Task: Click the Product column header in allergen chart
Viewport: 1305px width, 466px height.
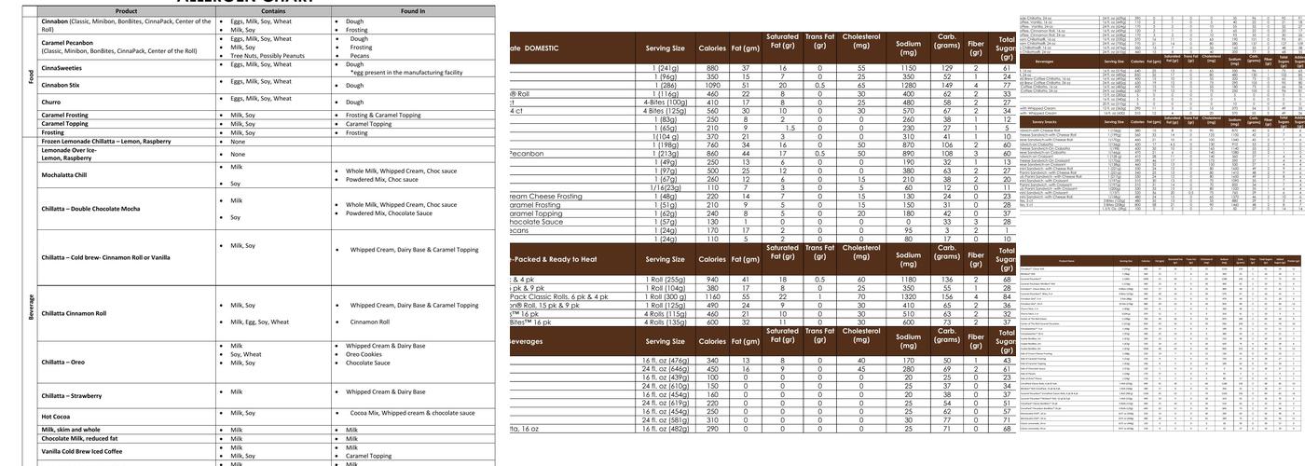Action: [126, 11]
